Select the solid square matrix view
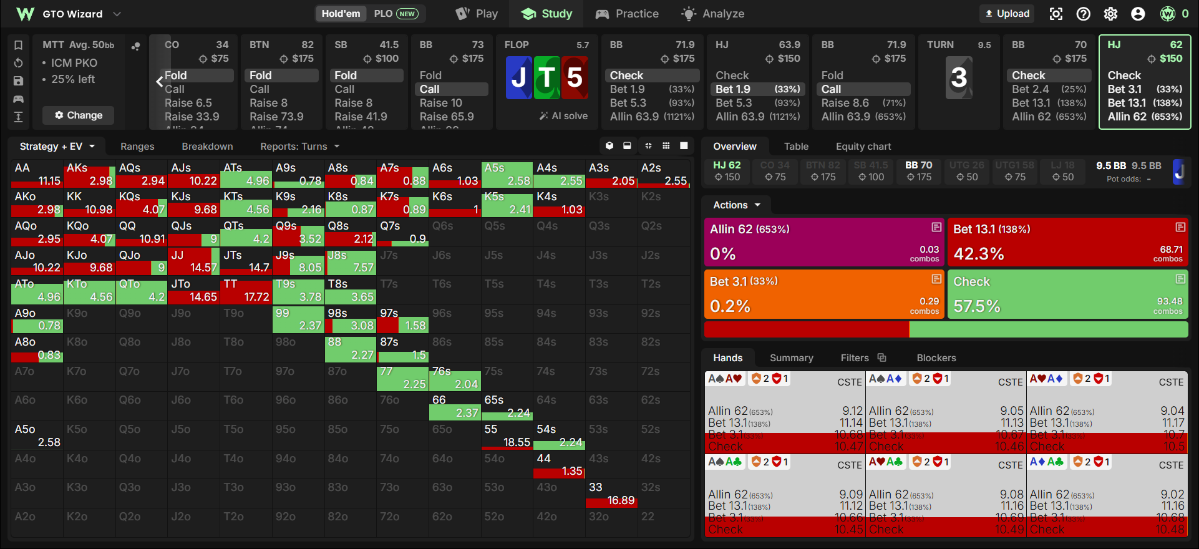Image resolution: width=1199 pixels, height=549 pixels. (x=684, y=145)
